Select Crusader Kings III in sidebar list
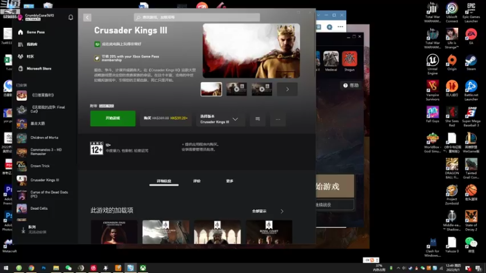This screenshot has width=486, height=273. click(x=44, y=180)
